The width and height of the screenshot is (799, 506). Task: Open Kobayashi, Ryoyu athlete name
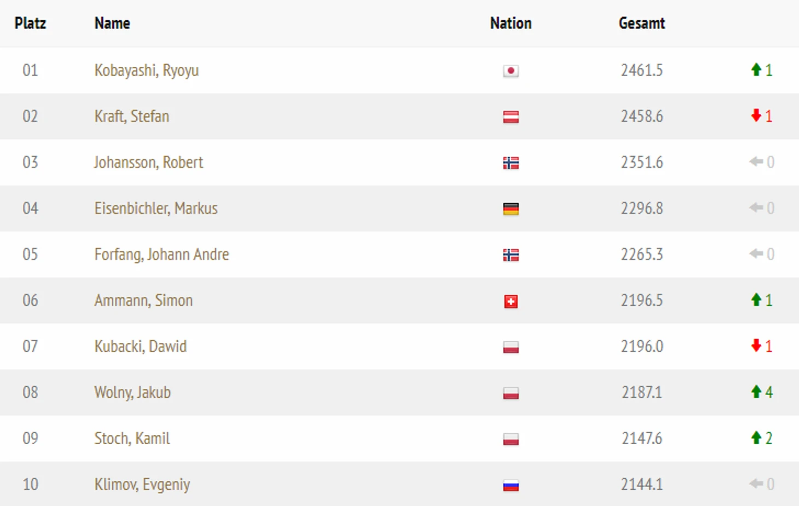tap(146, 71)
